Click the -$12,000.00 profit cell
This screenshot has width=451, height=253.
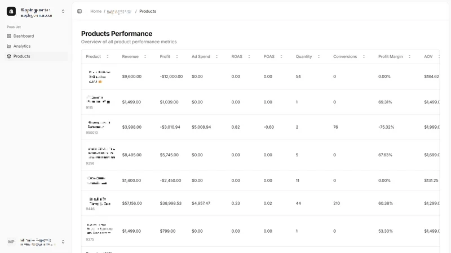pos(171,76)
